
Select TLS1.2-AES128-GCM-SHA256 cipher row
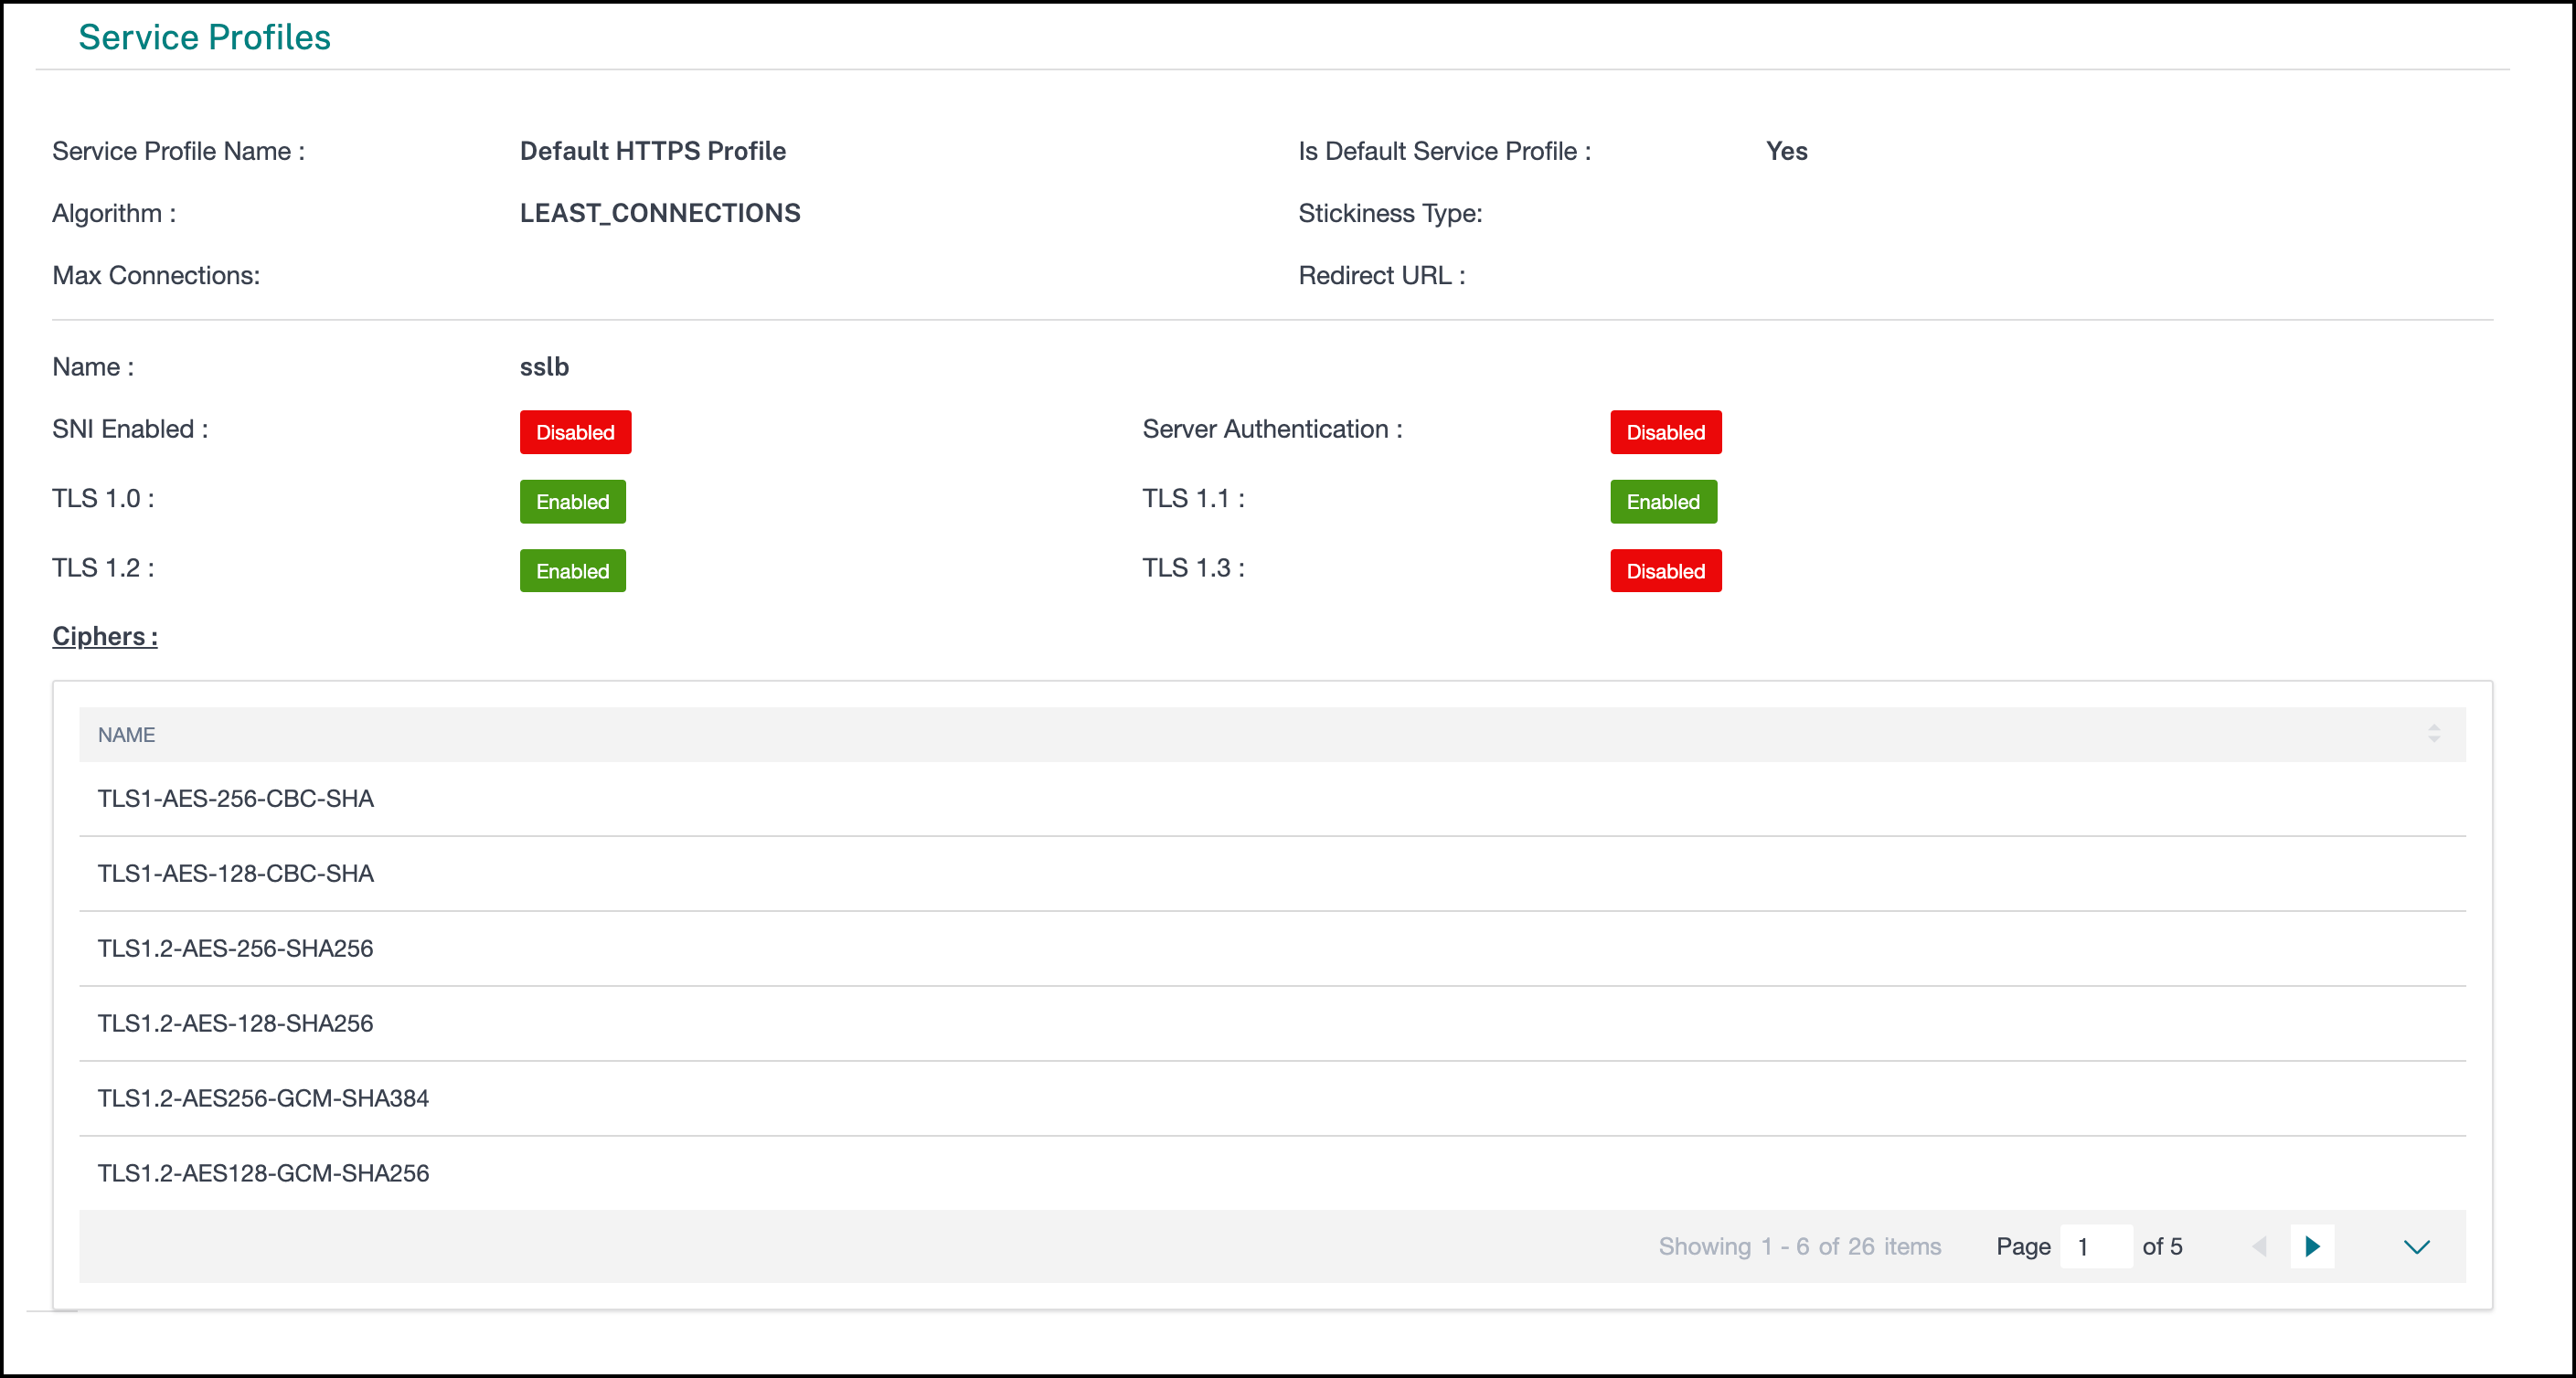[x=1272, y=1173]
